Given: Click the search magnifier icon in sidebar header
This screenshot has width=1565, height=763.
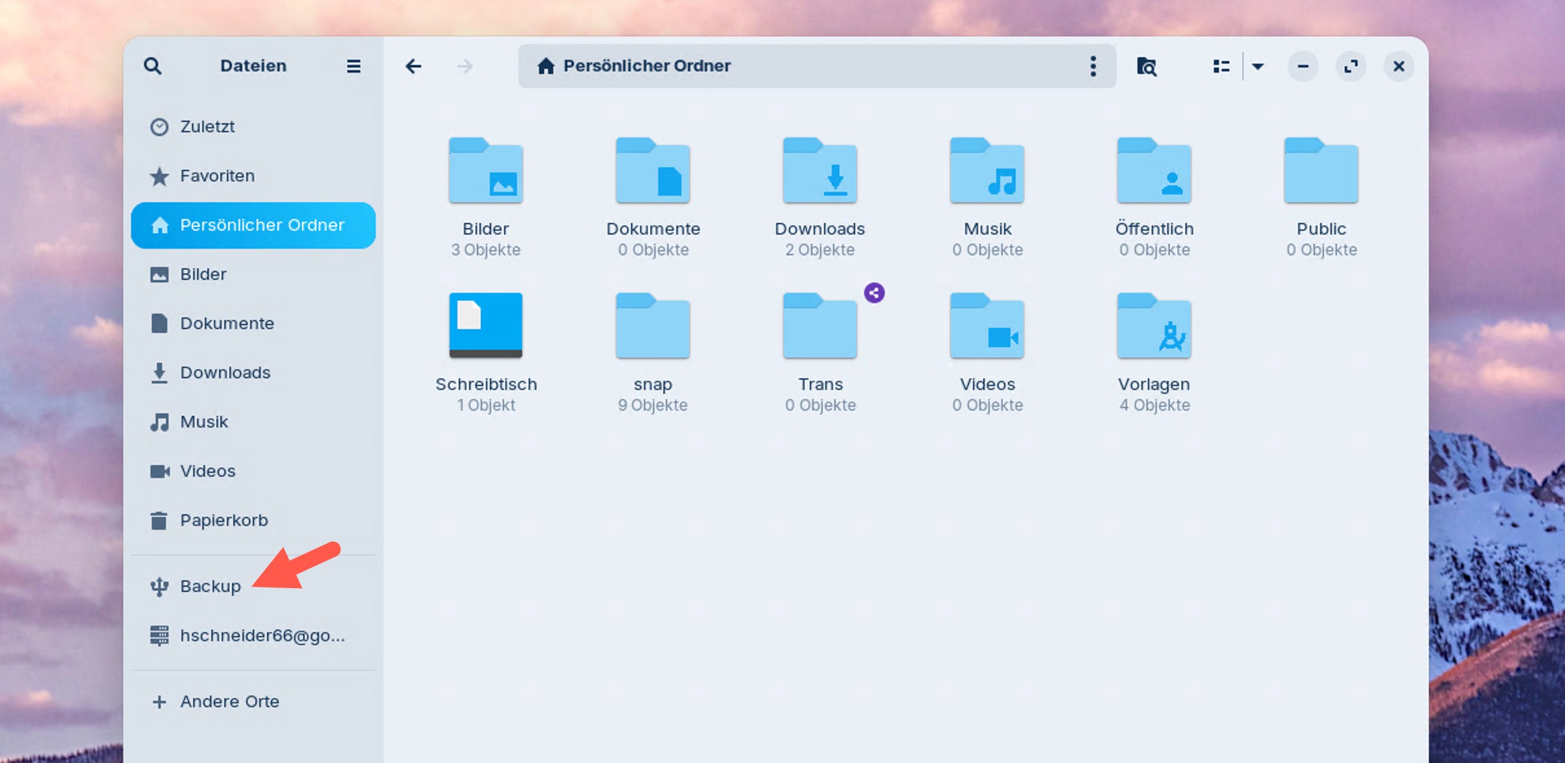Looking at the screenshot, I should 153,66.
